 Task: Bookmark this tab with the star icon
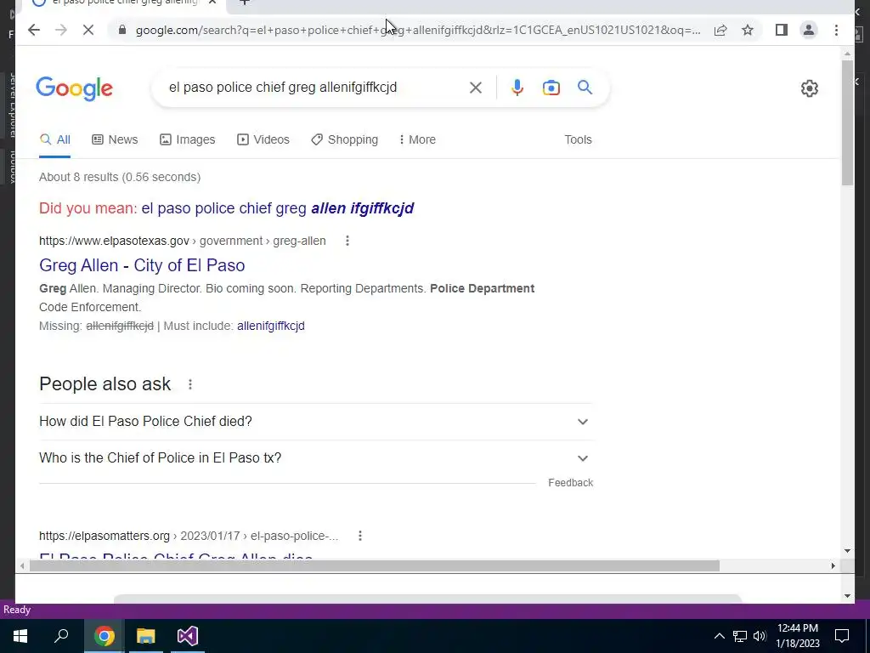[x=748, y=30]
